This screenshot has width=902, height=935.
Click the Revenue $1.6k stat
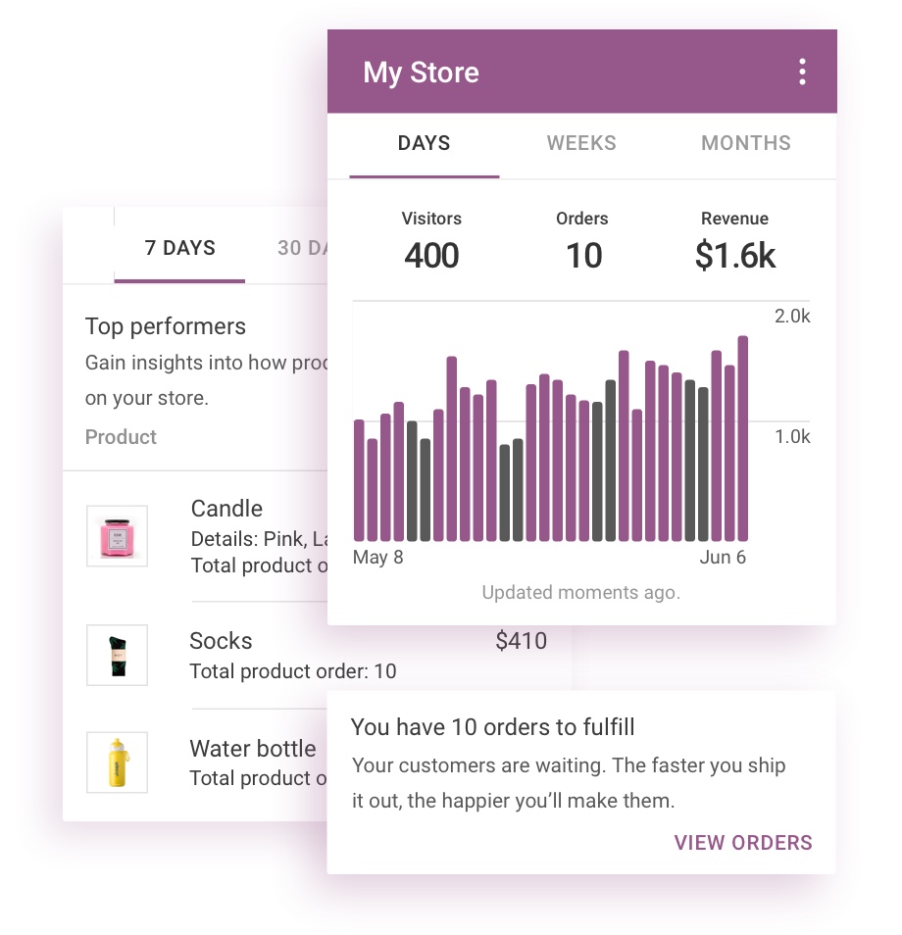pos(735,241)
